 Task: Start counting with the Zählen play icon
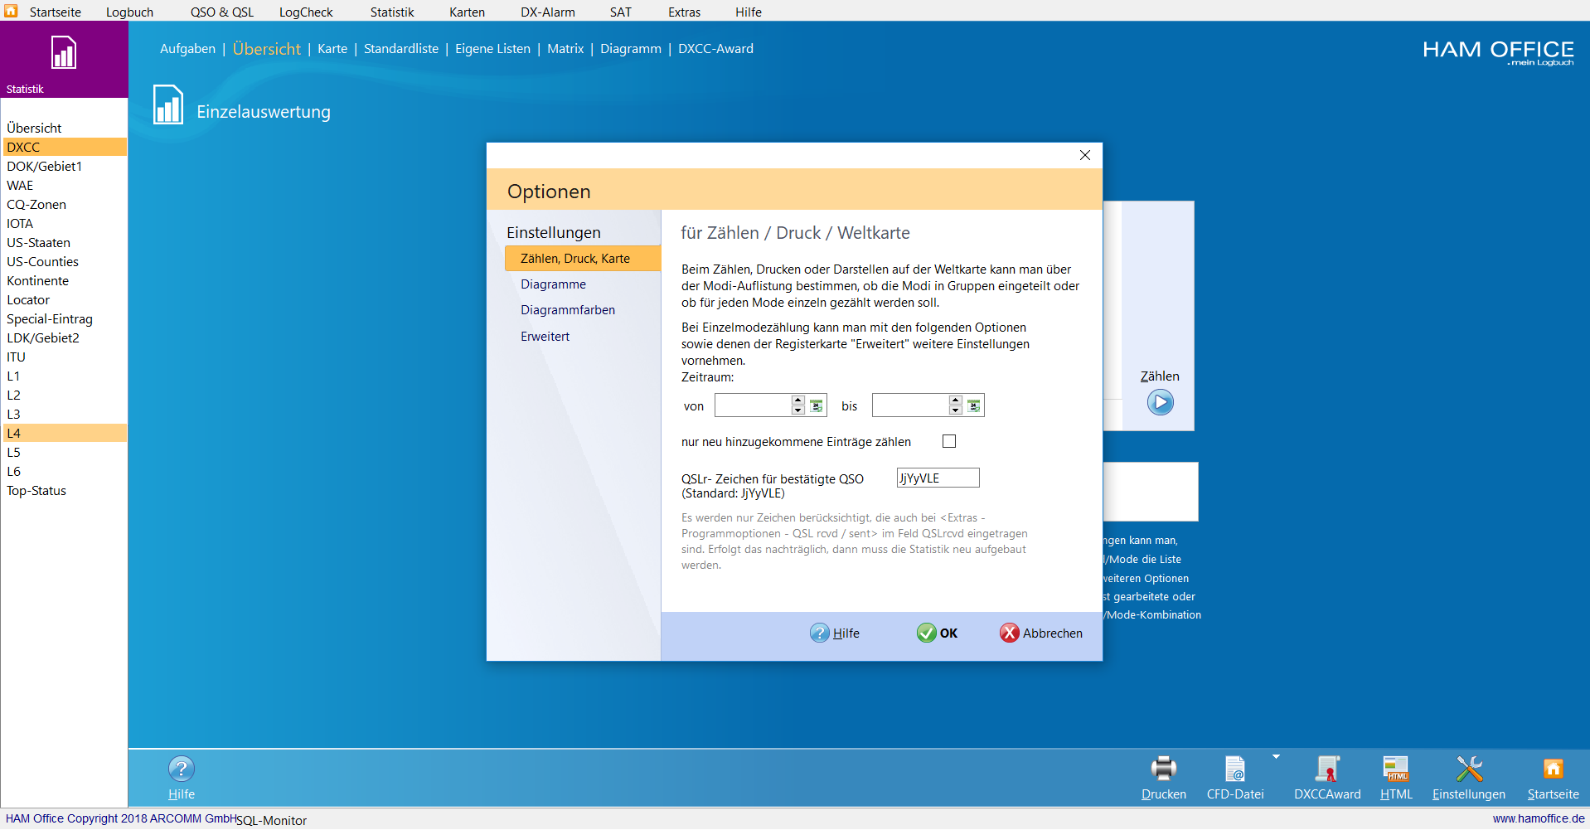click(x=1160, y=403)
